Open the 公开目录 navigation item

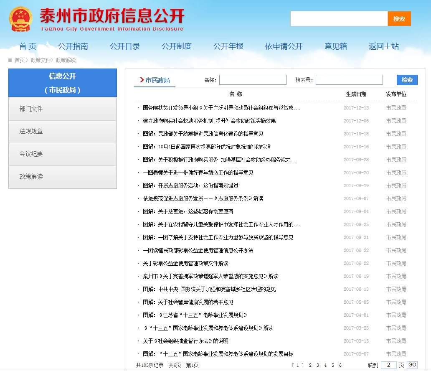[124, 46]
